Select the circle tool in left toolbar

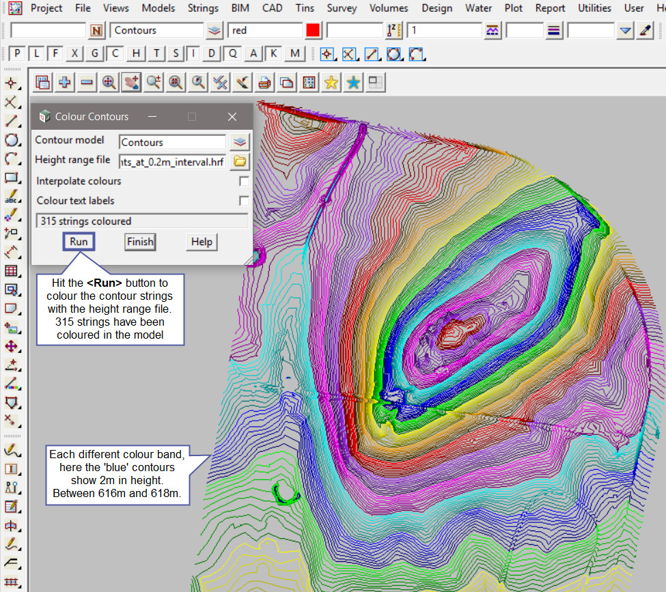tap(11, 140)
